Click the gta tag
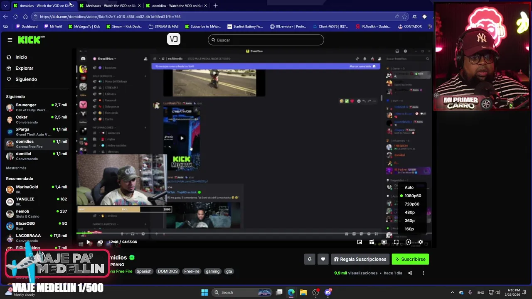 229,271
